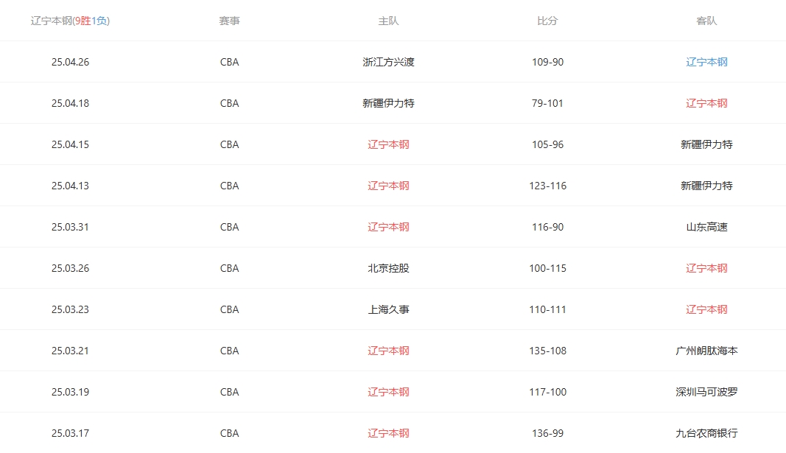Image resolution: width=786 pixels, height=453 pixels.
Task: Select home team 上海久事
Action: point(388,309)
